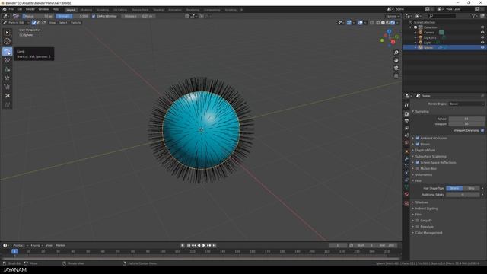
Task: Expand the Depth of Field panel
Action: tap(425, 151)
